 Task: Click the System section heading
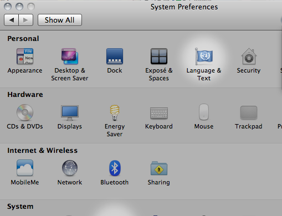click(x=20, y=207)
